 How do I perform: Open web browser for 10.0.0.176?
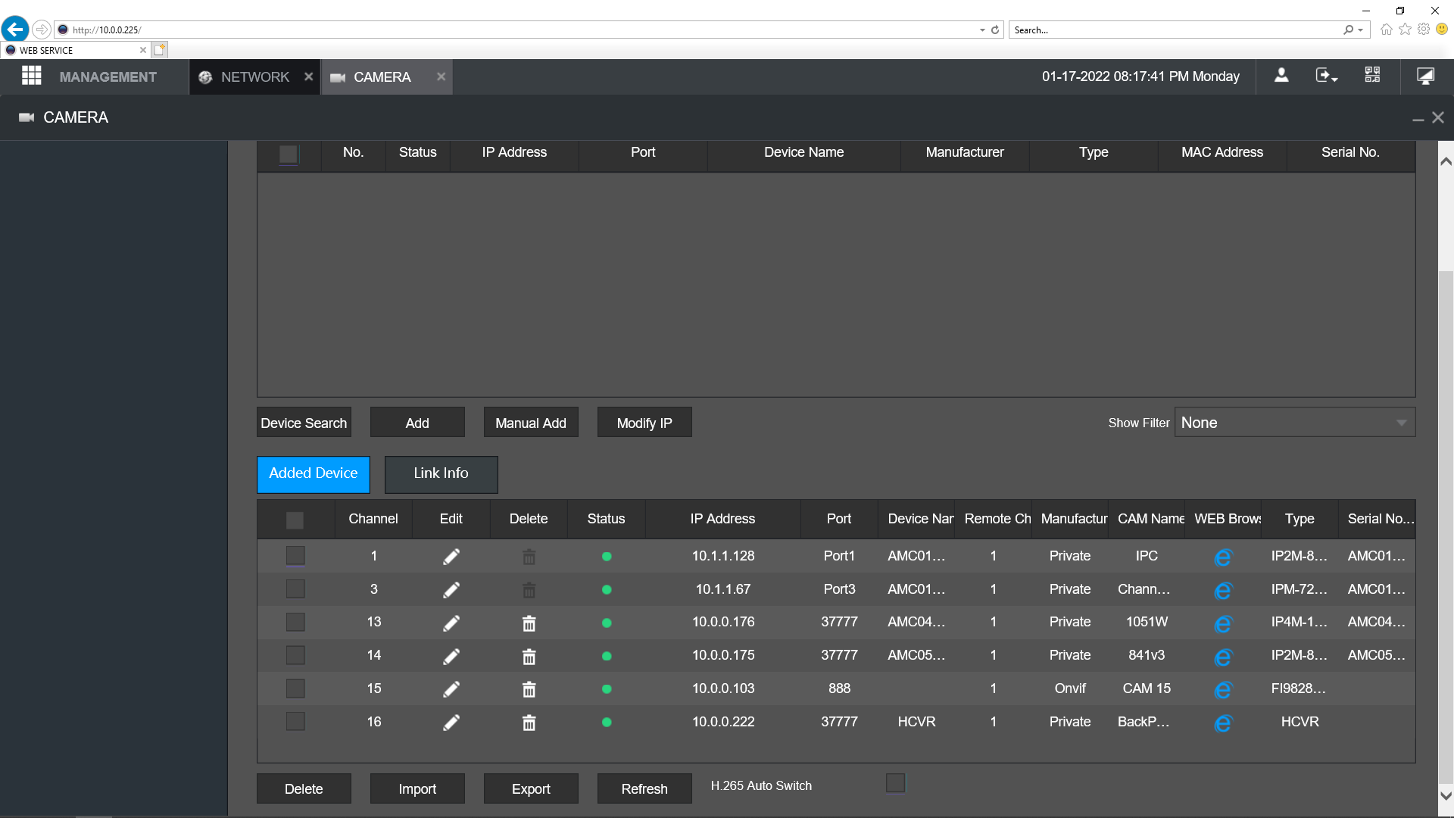point(1223,624)
